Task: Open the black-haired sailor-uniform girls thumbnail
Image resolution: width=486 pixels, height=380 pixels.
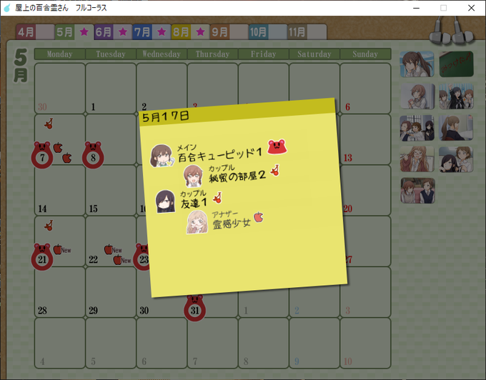Action: coord(456,96)
